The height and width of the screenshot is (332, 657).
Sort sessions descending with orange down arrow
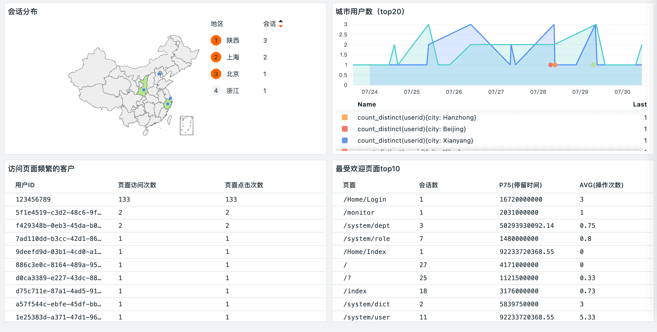pyautogui.click(x=281, y=26)
